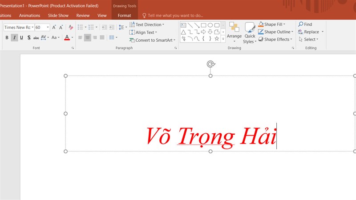Image resolution: width=356 pixels, height=200 pixels.
Task: Insert a text box from the shapes gallery
Action: (183, 25)
